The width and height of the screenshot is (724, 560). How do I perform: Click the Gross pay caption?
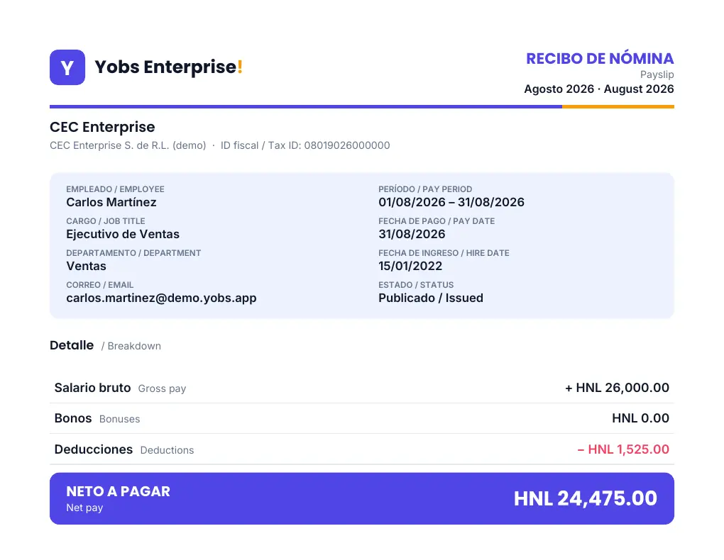point(162,389)
